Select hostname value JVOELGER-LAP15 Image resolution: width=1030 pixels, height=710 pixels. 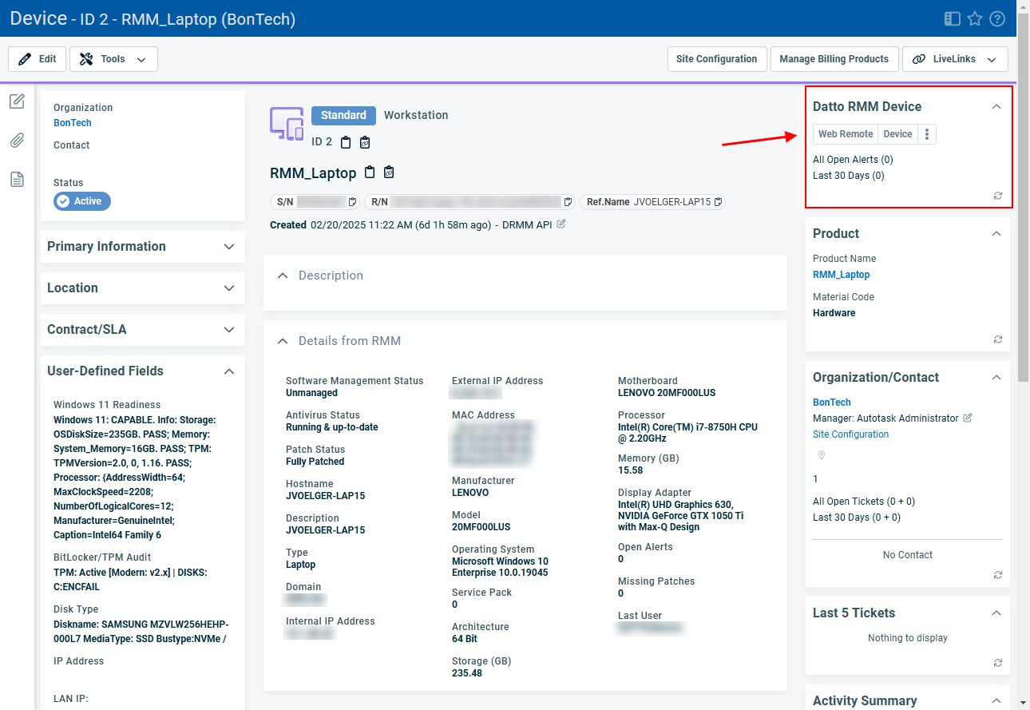point(325,496)
